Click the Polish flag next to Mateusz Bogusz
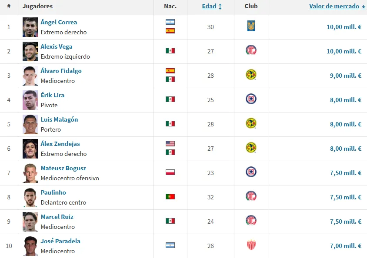Image resolution: width=367 pixels, height=258 pixels. coord(170,172)
